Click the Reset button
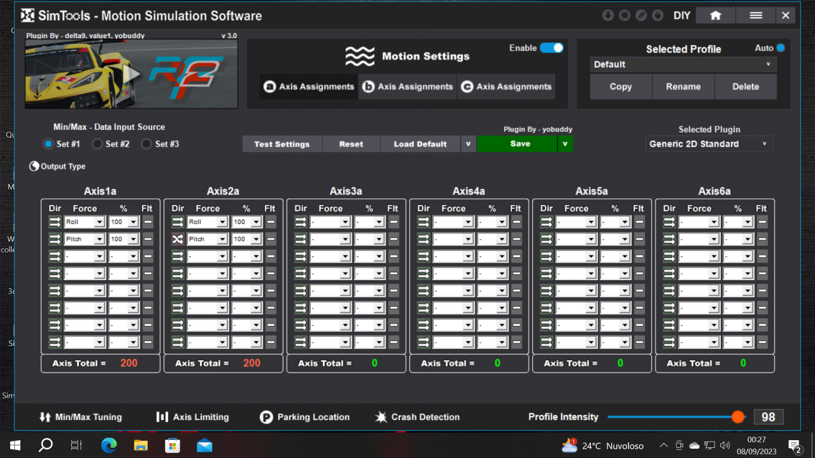Screen dimensions: 815x458 point(351,144)
